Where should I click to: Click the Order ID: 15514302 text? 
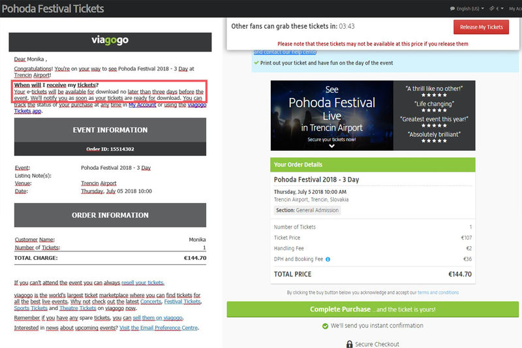click(x=110, y=150)
